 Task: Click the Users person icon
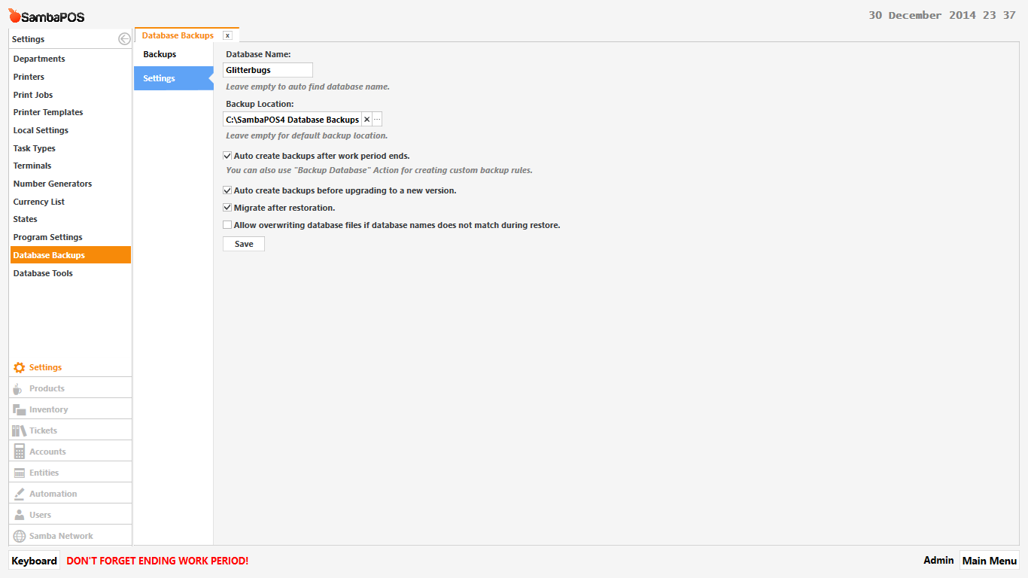19,515
